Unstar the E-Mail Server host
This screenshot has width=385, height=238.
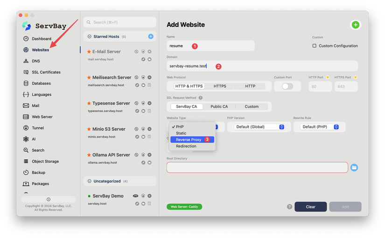point(89,52)
